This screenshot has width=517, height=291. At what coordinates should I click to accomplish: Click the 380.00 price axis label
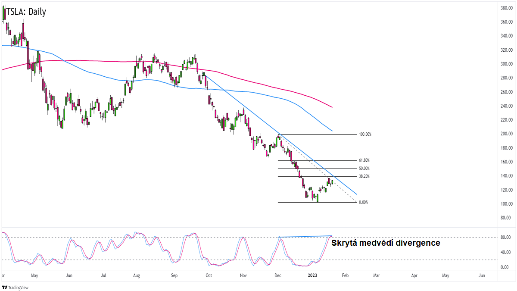point(506,8)
